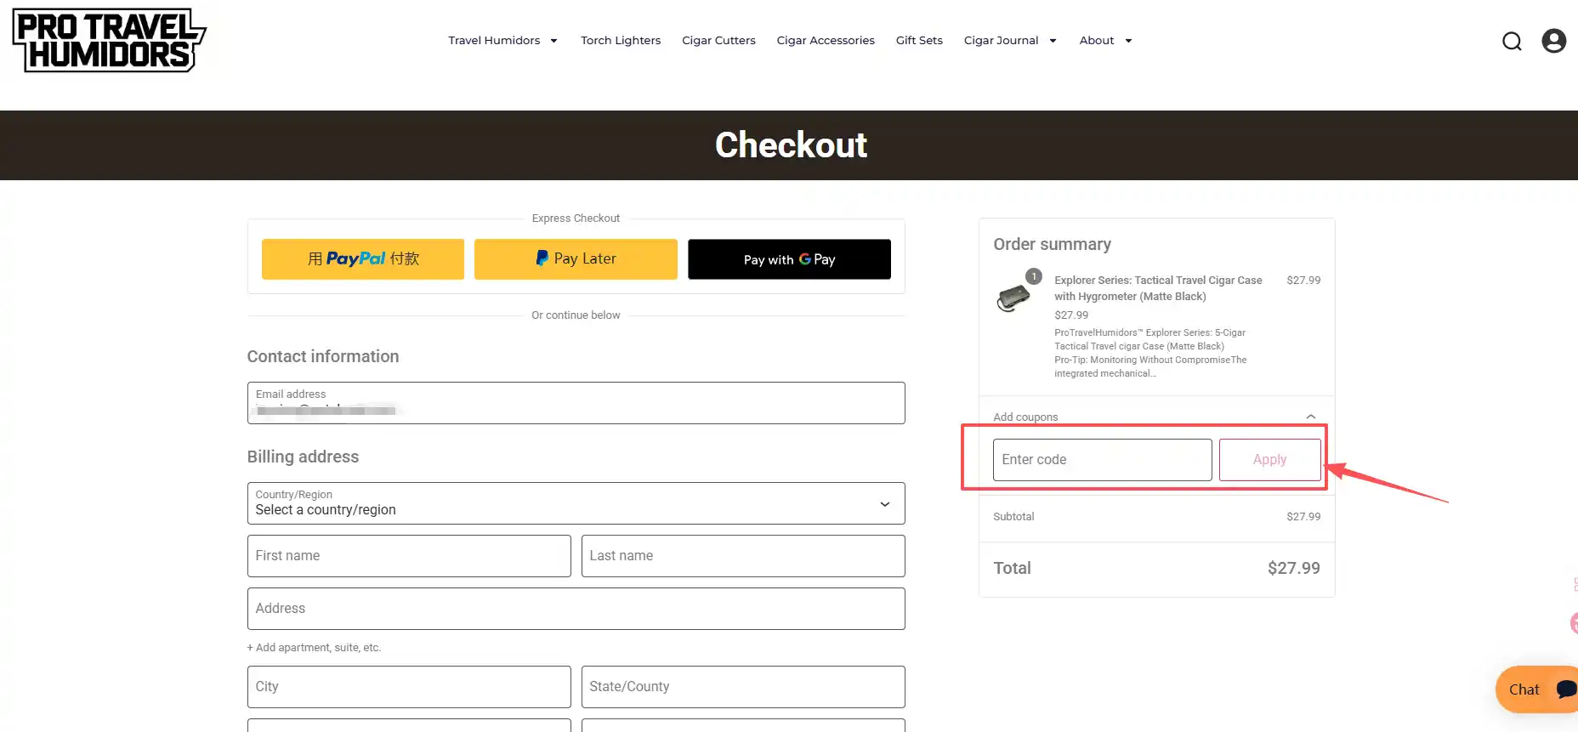Open the Country/Region dropdown
1578x732 pixels.
(576, 503)
